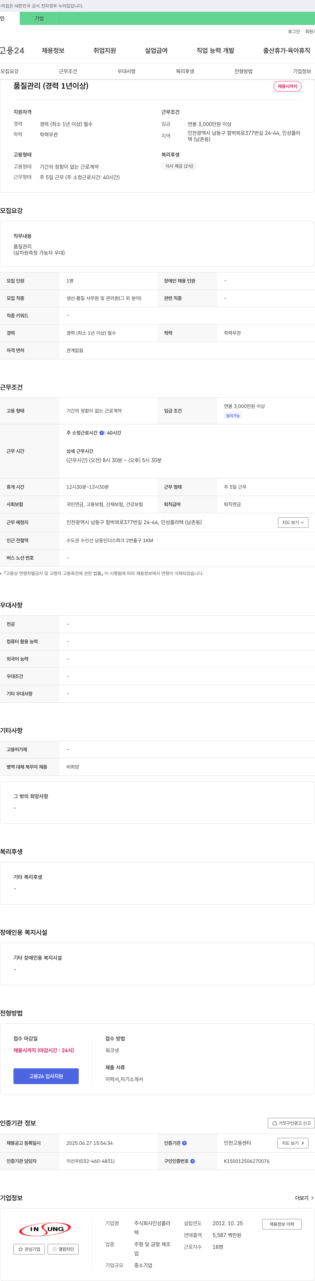Click 퇴직연금 value

pyautogui.click(x=232, y=504)
